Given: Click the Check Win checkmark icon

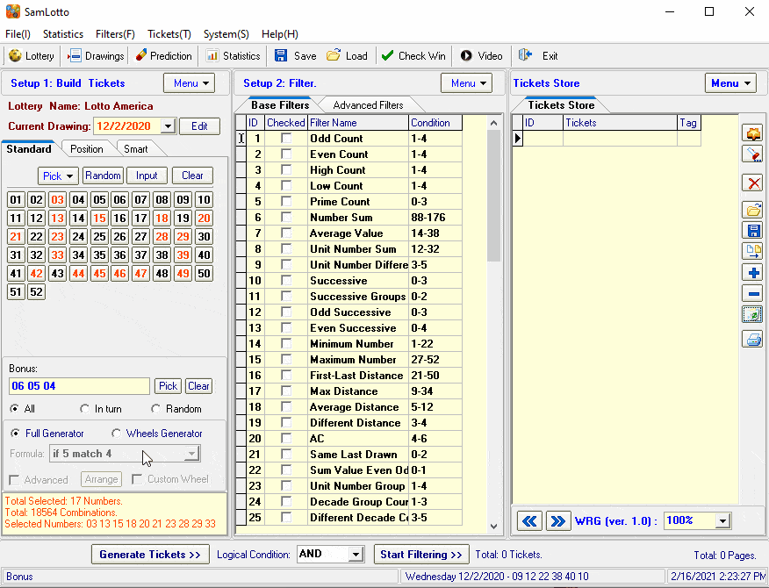Looking at the screenshot, I should [387, 55].
